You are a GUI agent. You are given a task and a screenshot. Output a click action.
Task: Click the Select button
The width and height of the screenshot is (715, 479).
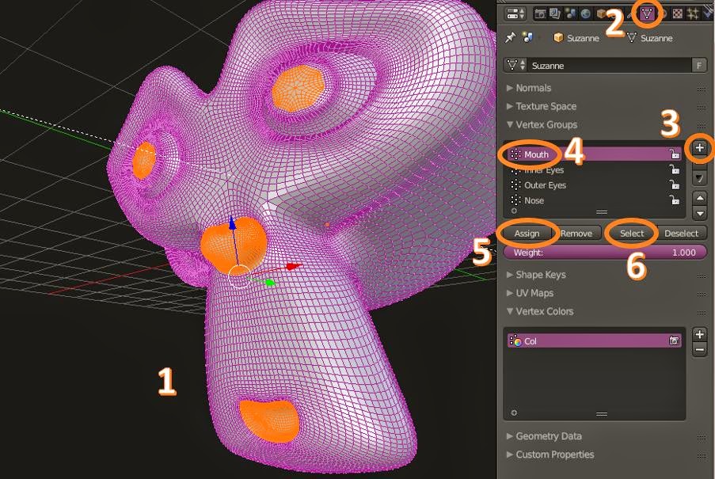631,233
